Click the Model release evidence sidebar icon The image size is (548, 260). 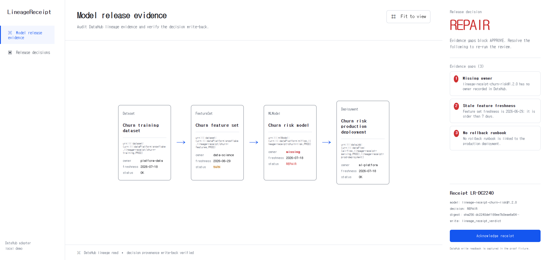click(10, 33)
